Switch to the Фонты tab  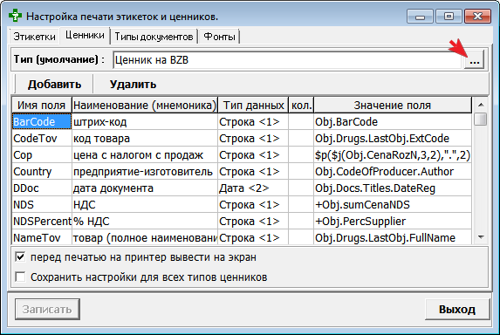tap(219, 37)
